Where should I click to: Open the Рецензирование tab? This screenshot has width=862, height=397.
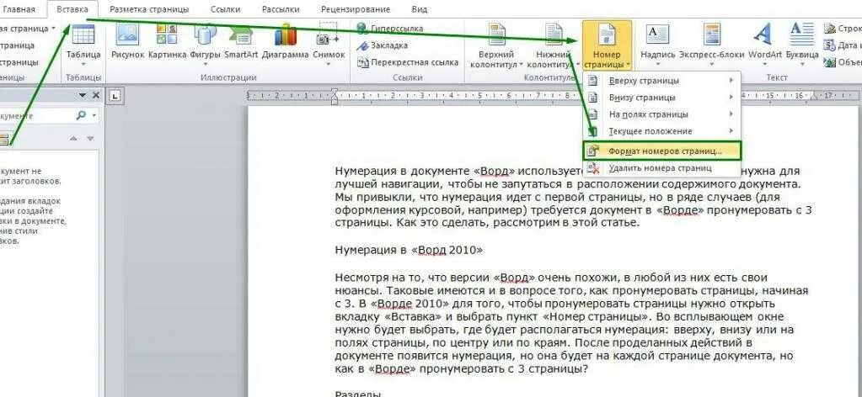point(356,9)
